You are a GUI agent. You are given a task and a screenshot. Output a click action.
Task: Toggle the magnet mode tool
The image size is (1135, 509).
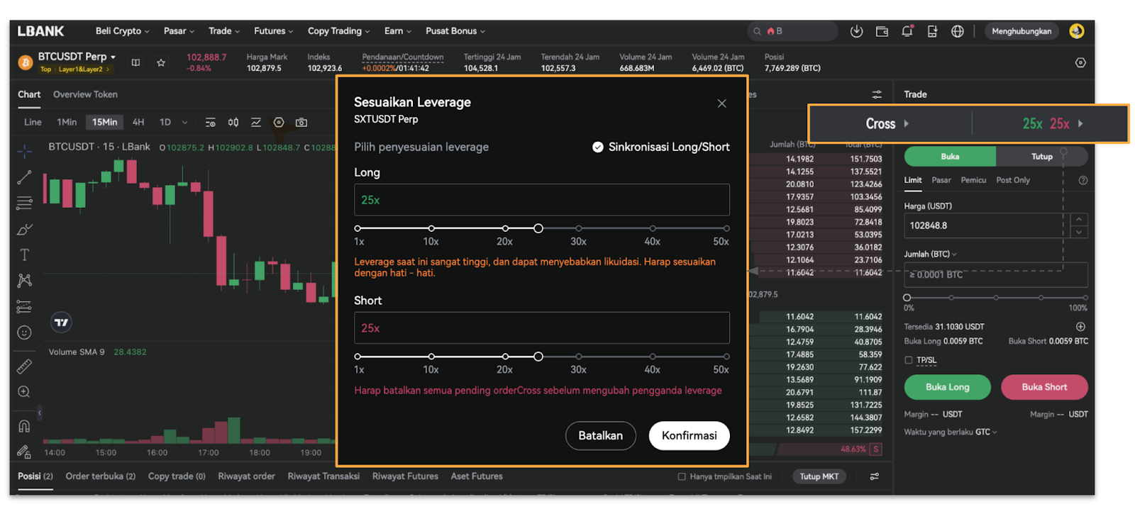click(x=24, y=425)
